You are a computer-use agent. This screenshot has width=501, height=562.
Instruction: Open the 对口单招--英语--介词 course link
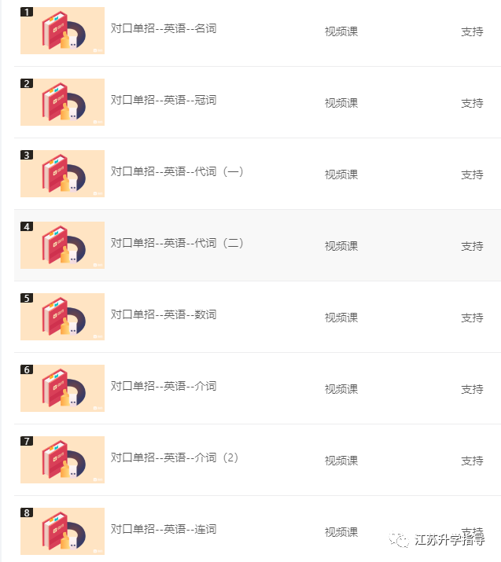(164, 386)
